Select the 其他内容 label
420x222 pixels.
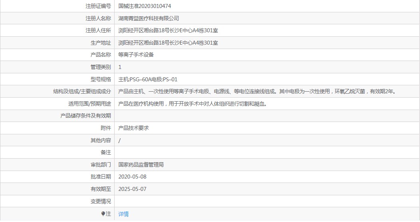click(x=101, y=140)
